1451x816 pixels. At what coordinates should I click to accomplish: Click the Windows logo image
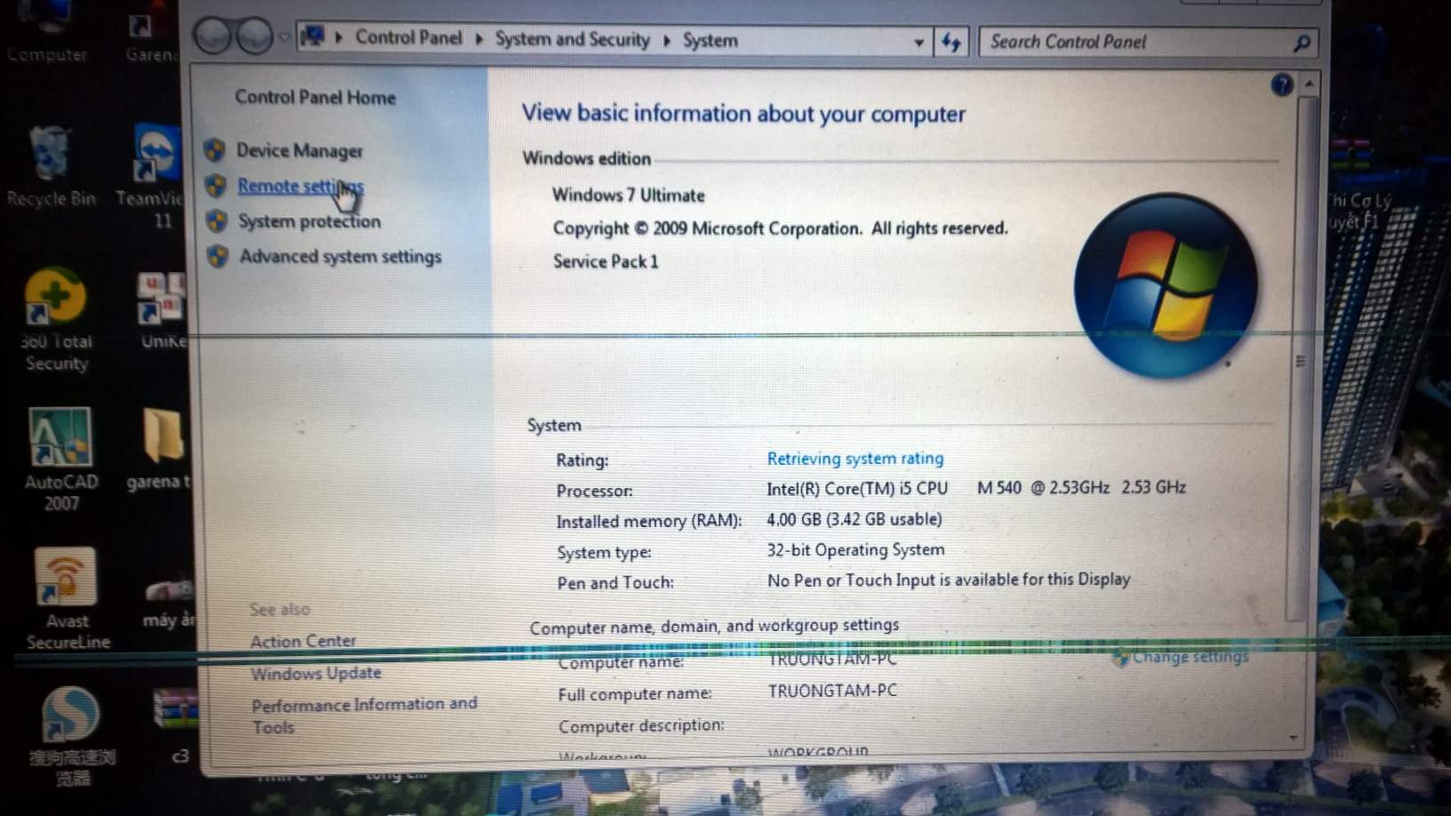[x=1165, y=284]
